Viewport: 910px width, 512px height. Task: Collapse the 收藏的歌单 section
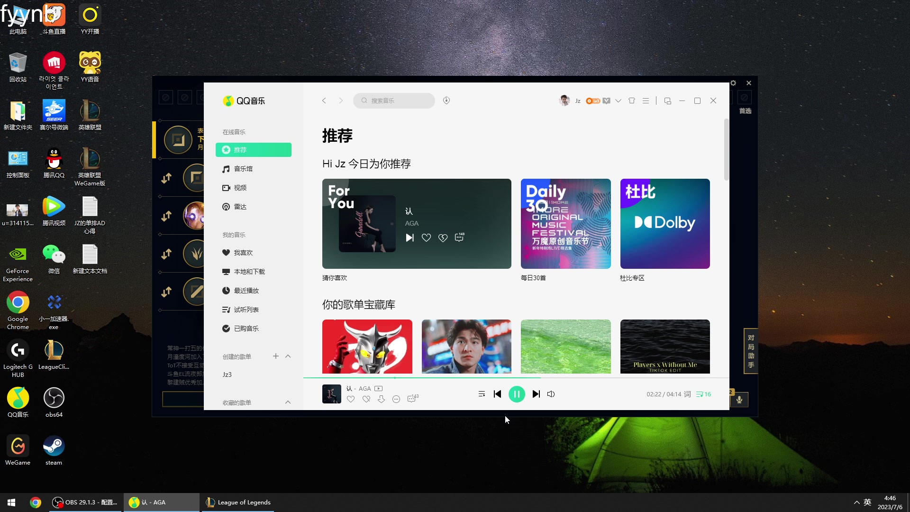(x=288, y=402)
